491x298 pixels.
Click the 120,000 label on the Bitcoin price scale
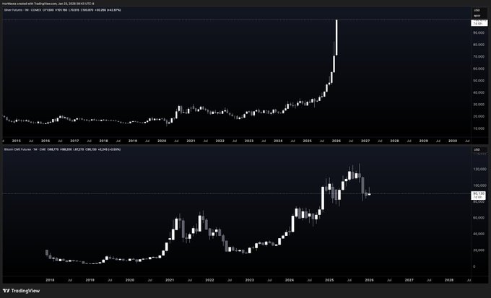click(x=480, y=169)
